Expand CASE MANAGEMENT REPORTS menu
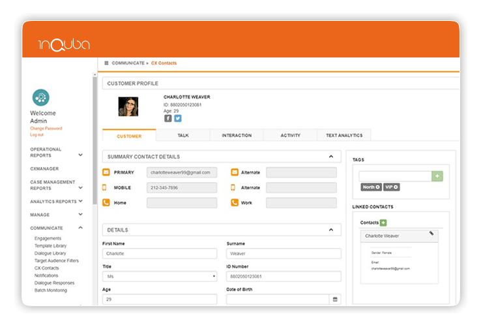Image resolution: width=483 pixels, height=329 pixels. 80,187
